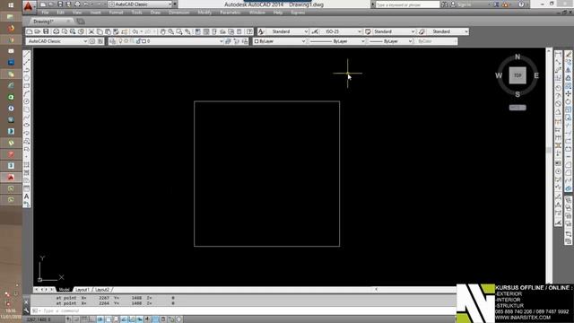Toggle Snap Mode in status bar

click(x=76, y=319)
